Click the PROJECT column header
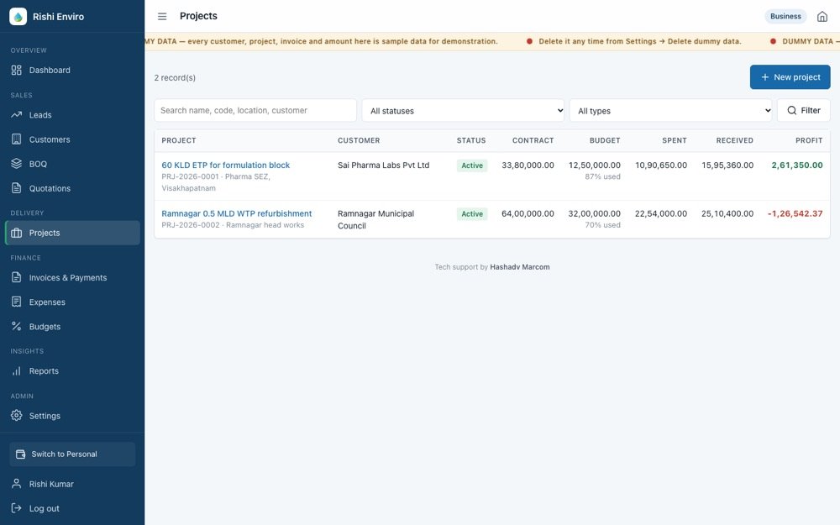The height and width of the screenshot is (525, 840). [179, 140]
